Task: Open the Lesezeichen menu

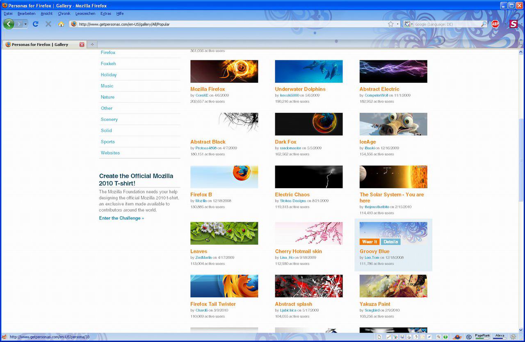Action: pos(85,14)
